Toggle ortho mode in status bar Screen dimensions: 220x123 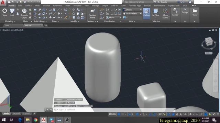point(133,114)
